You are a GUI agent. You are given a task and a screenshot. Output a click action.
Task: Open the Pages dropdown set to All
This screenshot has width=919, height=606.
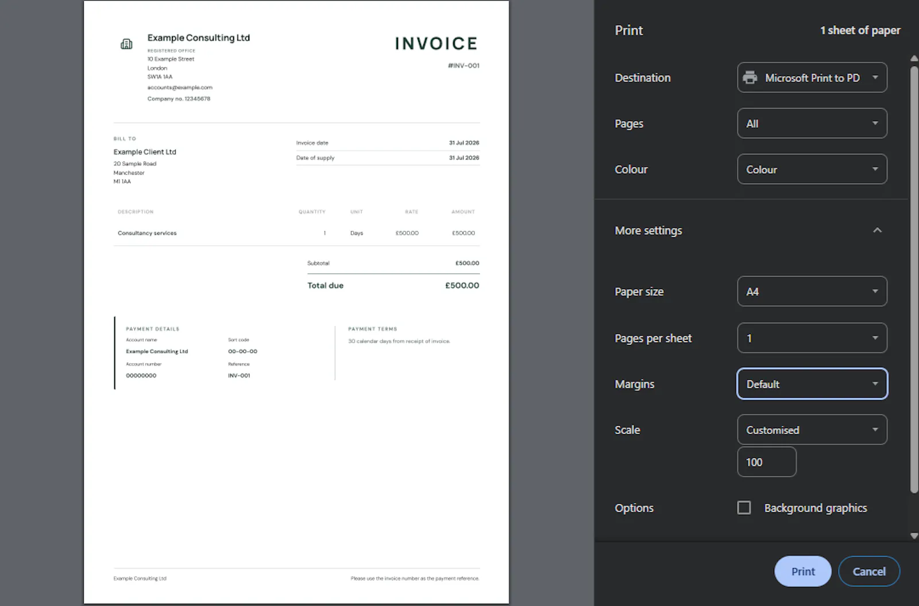point(812,123)
